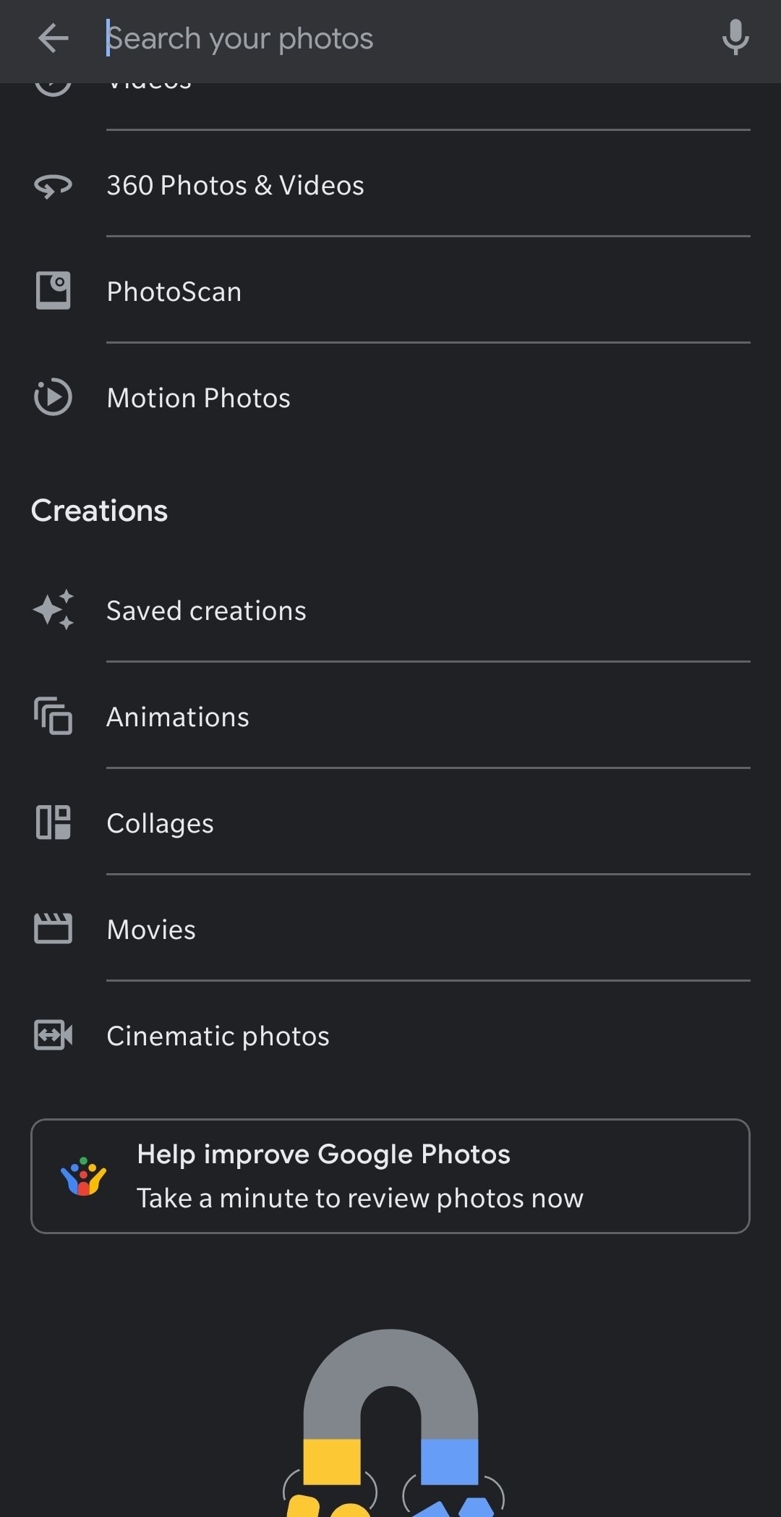The height and width of the screenshot is (1517, 781).
Task: Tap the back arrow icon
Action: [x=53, y=38]
